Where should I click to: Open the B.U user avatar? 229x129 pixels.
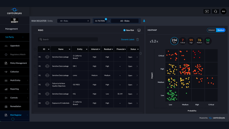coord(223,11)
